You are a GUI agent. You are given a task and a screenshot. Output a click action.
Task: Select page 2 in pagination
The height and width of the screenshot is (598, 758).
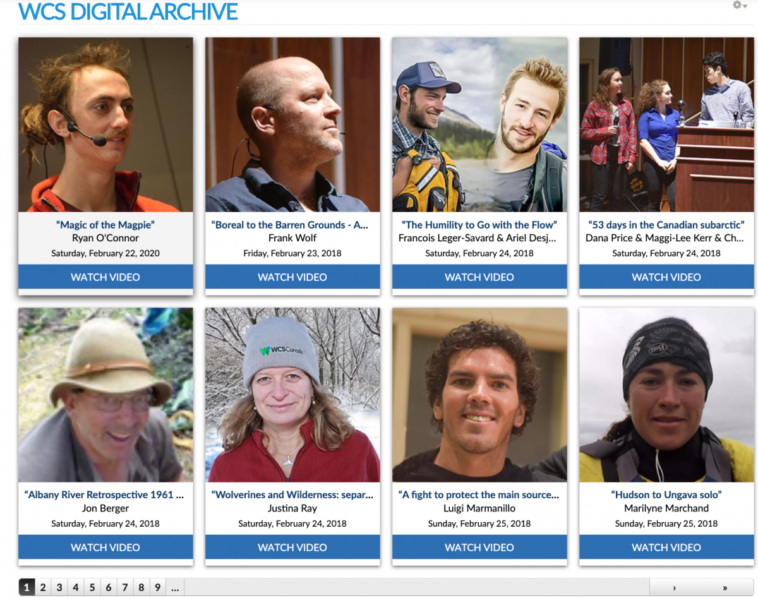tap(43, 587)
